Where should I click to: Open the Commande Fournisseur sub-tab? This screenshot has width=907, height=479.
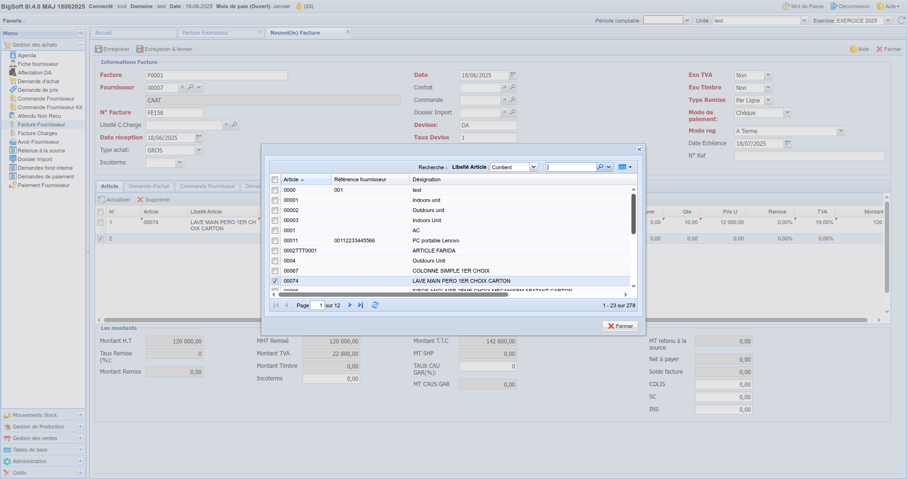click(207, 186)
